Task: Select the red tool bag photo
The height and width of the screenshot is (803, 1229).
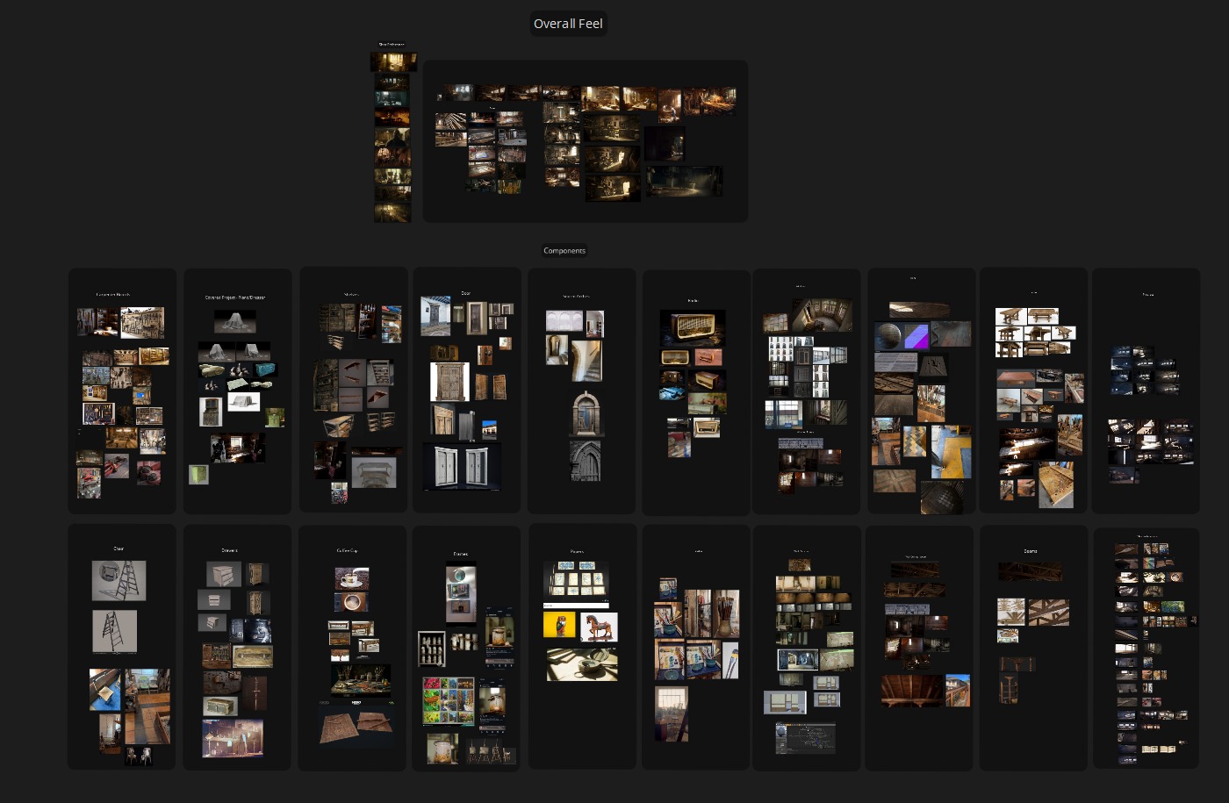Action: point(148,473)
